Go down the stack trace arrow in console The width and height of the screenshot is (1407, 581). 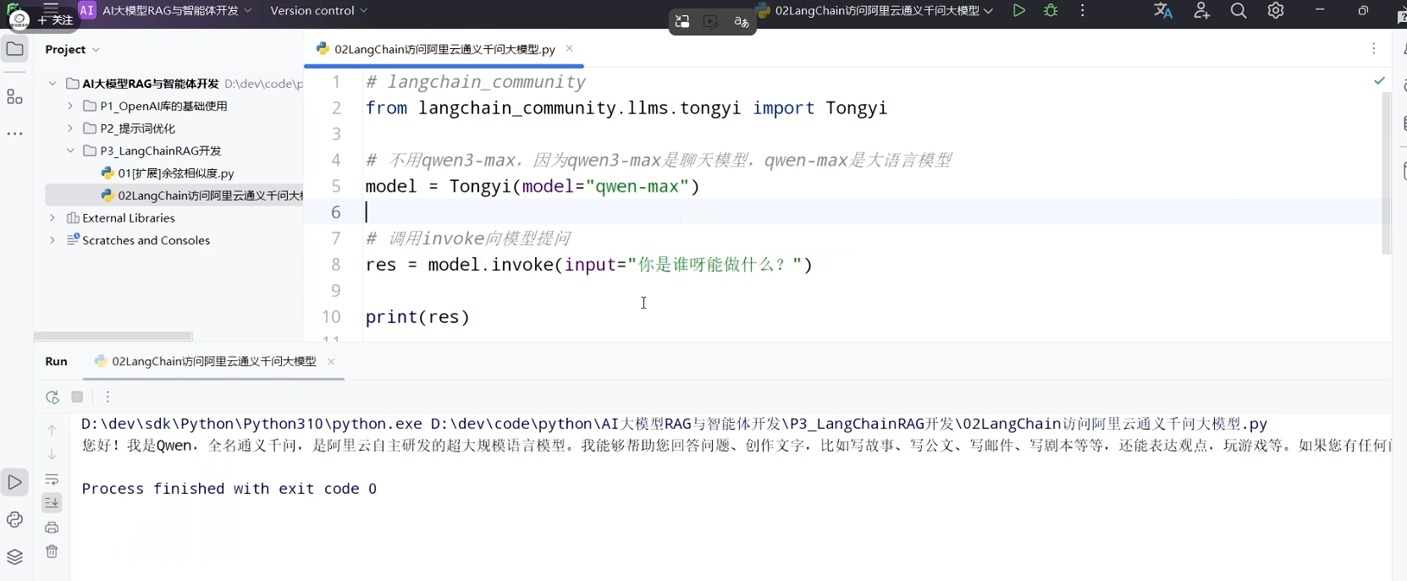click(x=52, y=454)
